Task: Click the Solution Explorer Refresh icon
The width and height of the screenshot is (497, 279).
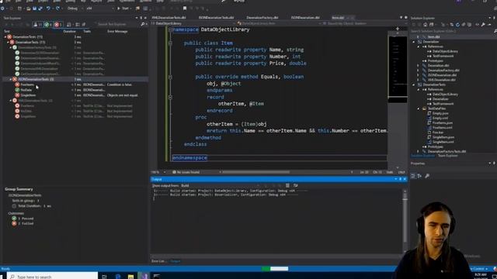Action: (457, 25)
